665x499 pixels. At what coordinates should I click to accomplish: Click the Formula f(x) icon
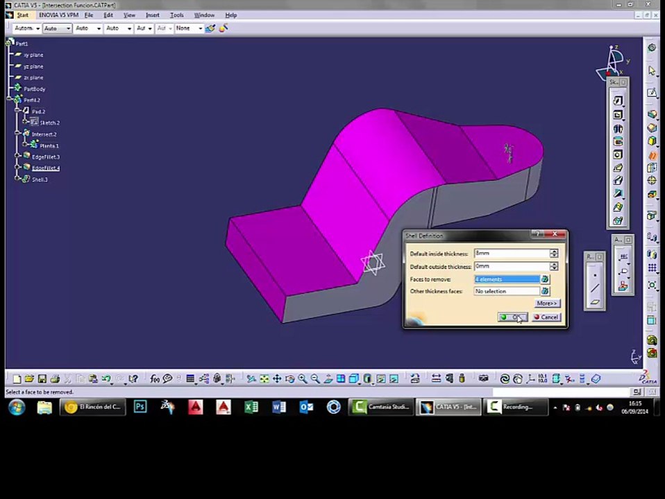(x=155, y=378)
